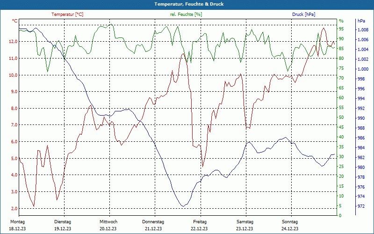Image resolution: width=374 pixels, height=234 pixels.
Task: Click the green "80" humidity axis value
Action: [341, 58]
